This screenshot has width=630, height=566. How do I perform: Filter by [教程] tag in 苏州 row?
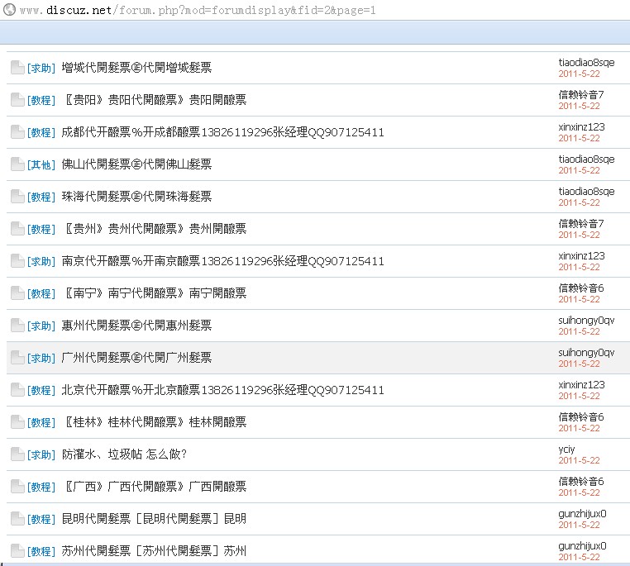tap(41, 551)
